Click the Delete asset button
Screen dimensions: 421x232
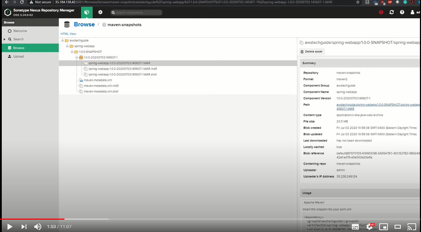tap(312, 51)
